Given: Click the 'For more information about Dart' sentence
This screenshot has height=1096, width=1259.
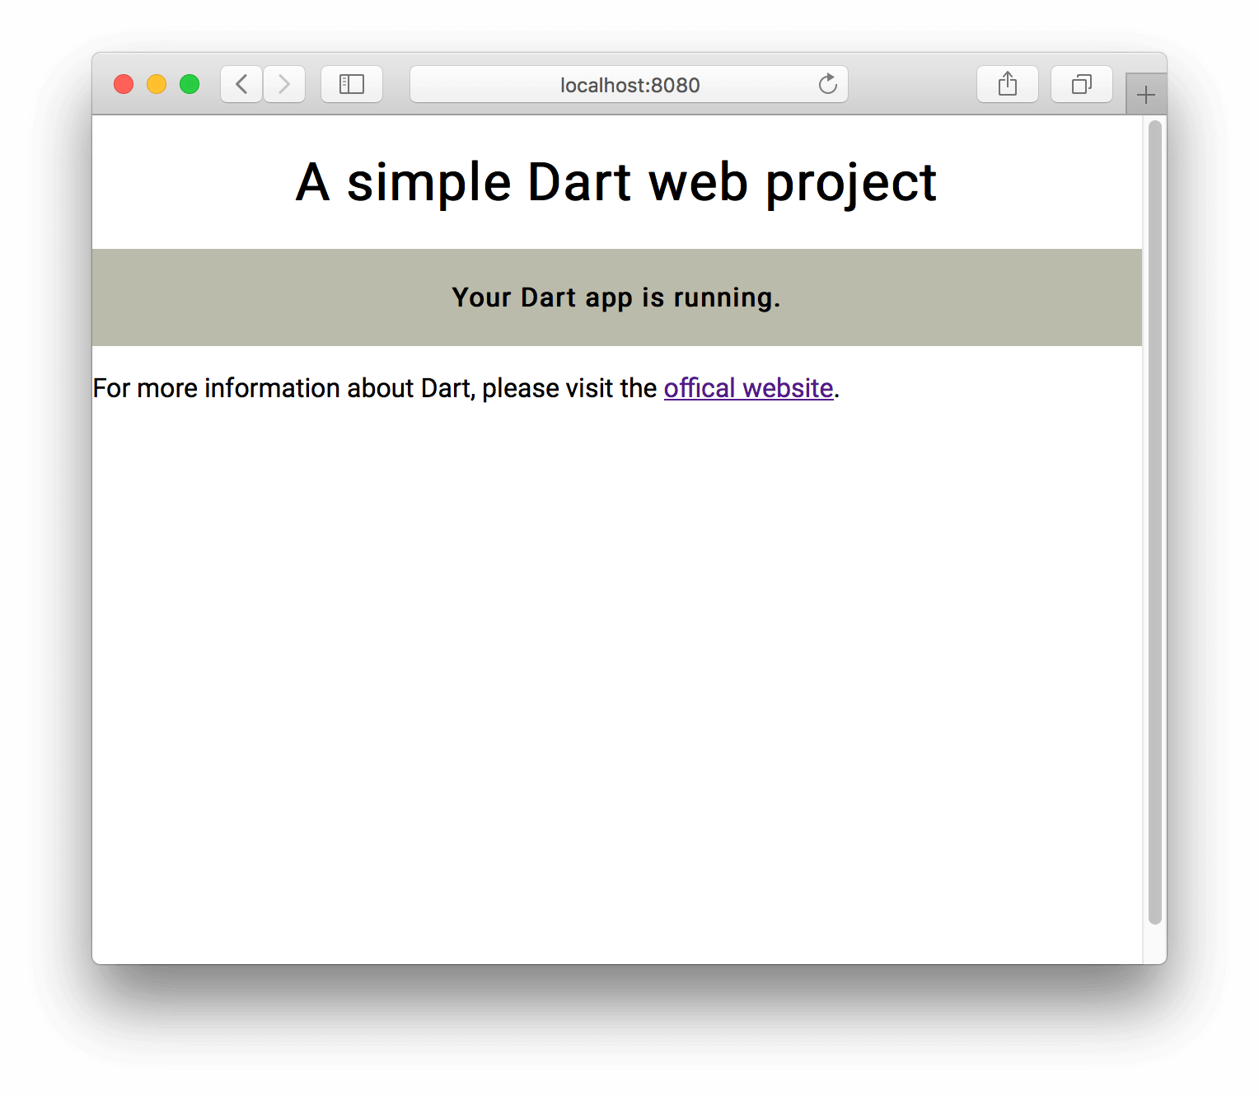Looking at the screenshot, I should tap(466, 388).
